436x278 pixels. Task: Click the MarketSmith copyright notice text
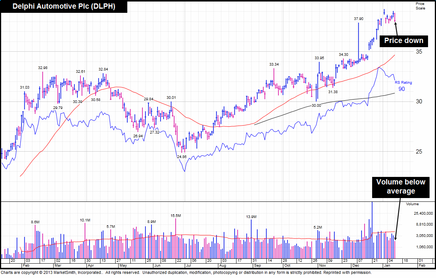[186, 272]
